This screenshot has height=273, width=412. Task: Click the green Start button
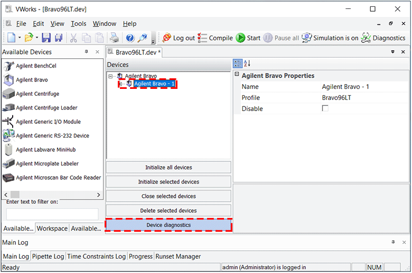(x=248, y=38)
